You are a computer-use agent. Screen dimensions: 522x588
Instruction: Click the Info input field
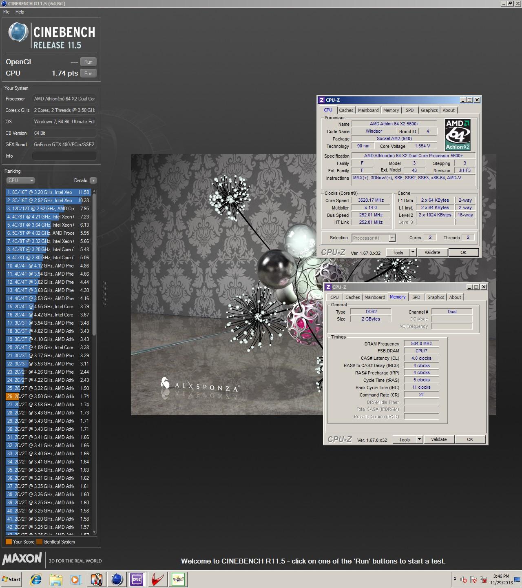tap(64, 156)
